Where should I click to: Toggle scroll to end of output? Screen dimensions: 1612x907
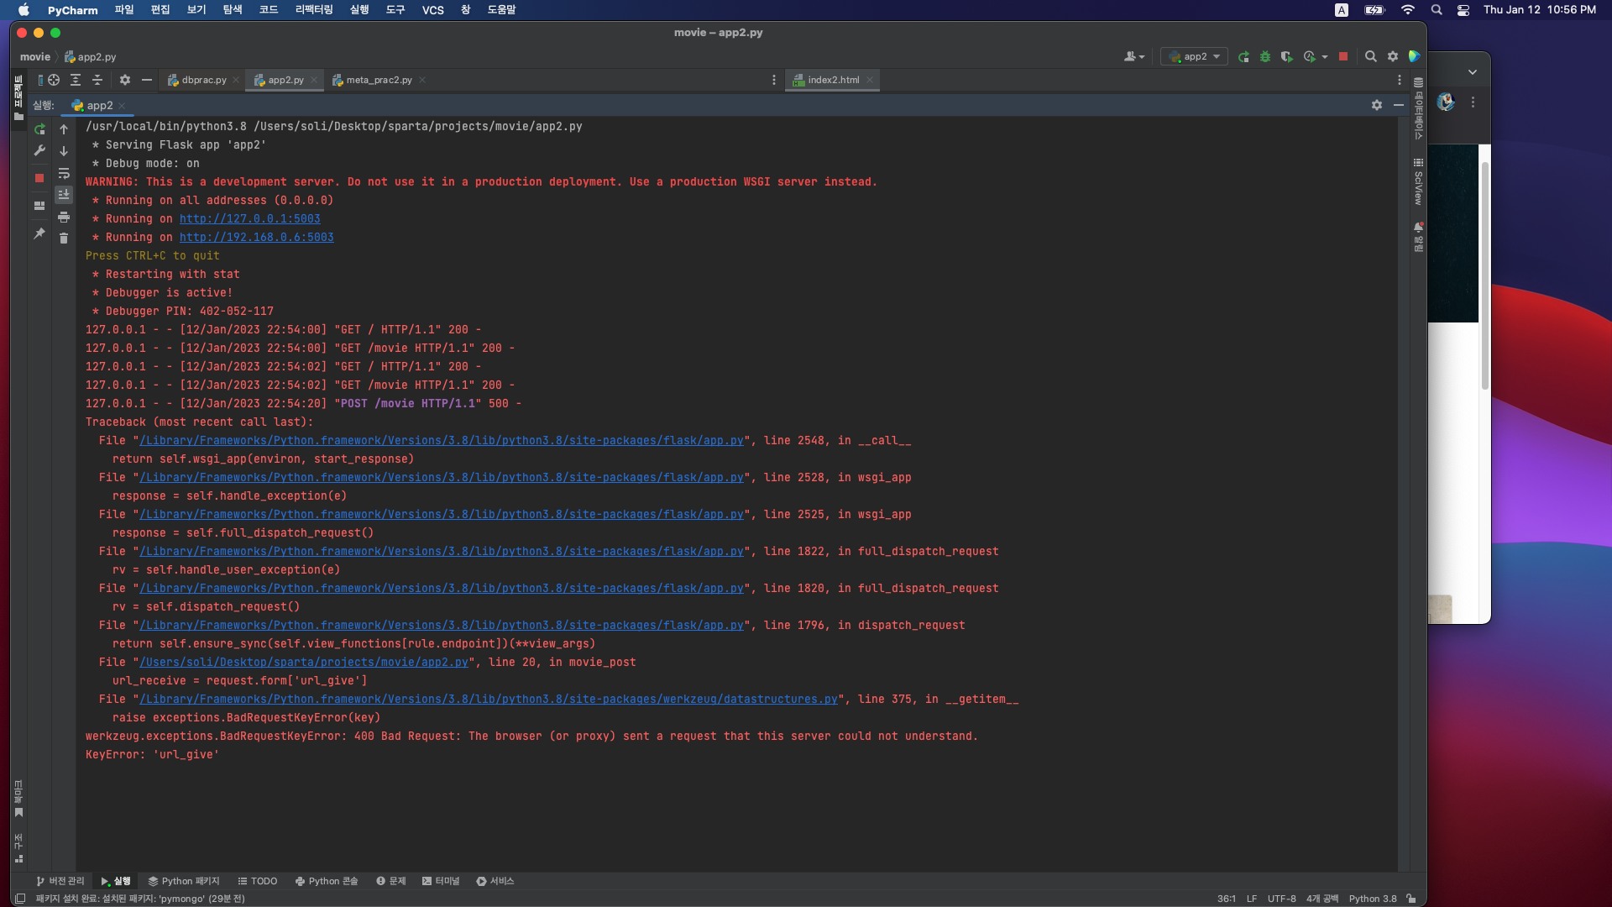(x=64, y=195)
